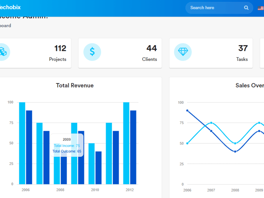Screen dimensions: 264x198
Task: Click the 2010 dark blue outcome bar
Action: click(x=98, y=168)
